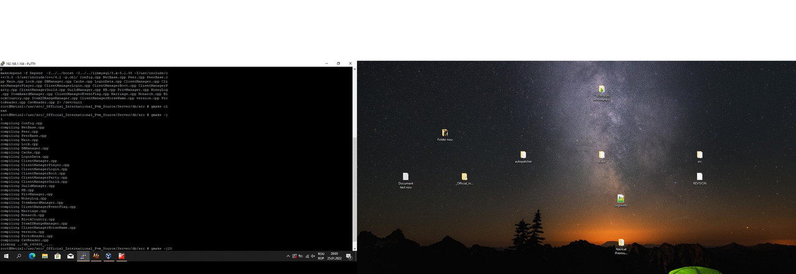Open Mail app from taskbar
This screenshot has height=274, width=796.
point(70,256)
